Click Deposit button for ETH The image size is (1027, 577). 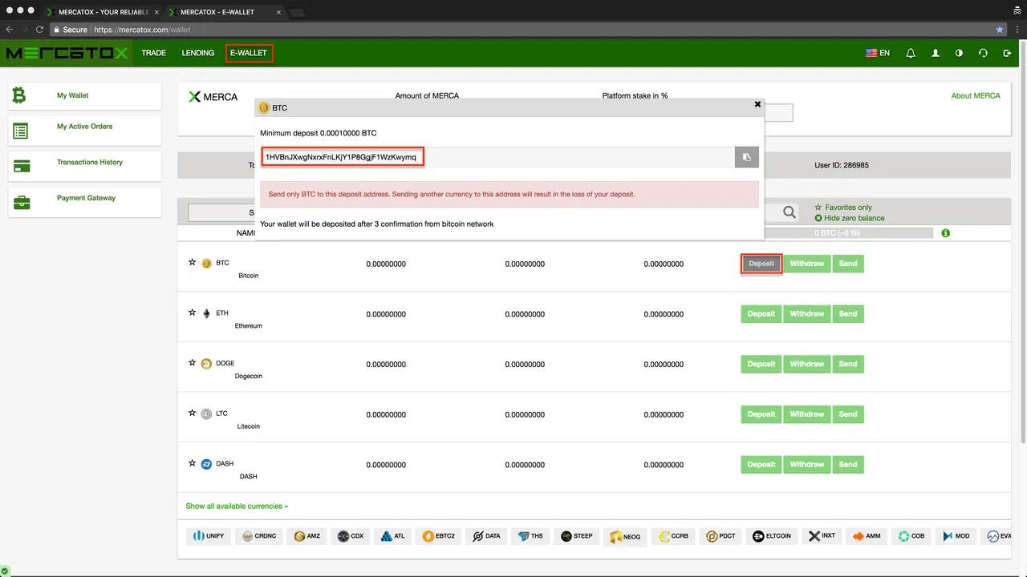coord(761,314)
